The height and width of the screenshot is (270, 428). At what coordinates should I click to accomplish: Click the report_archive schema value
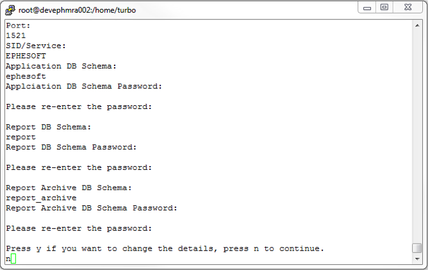tap(41, 198)
